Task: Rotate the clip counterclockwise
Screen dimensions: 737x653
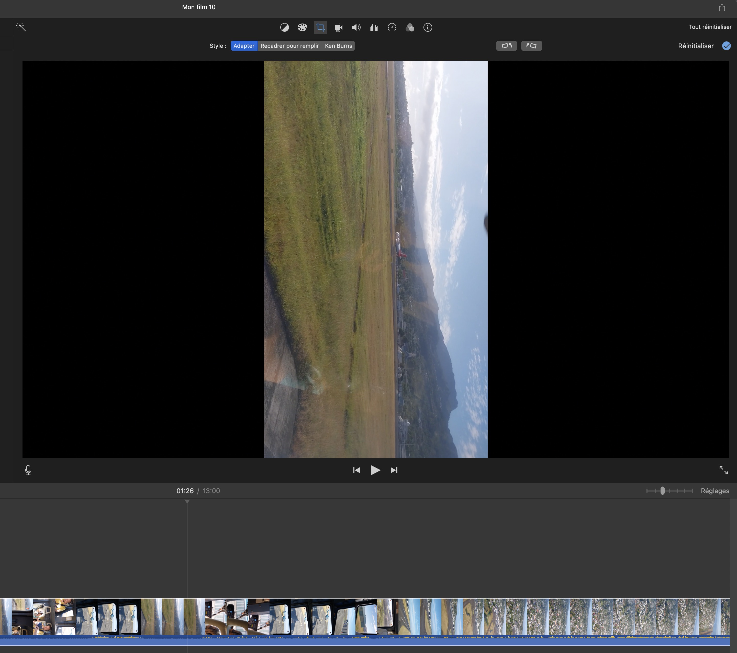Action: tap(507, 46)
